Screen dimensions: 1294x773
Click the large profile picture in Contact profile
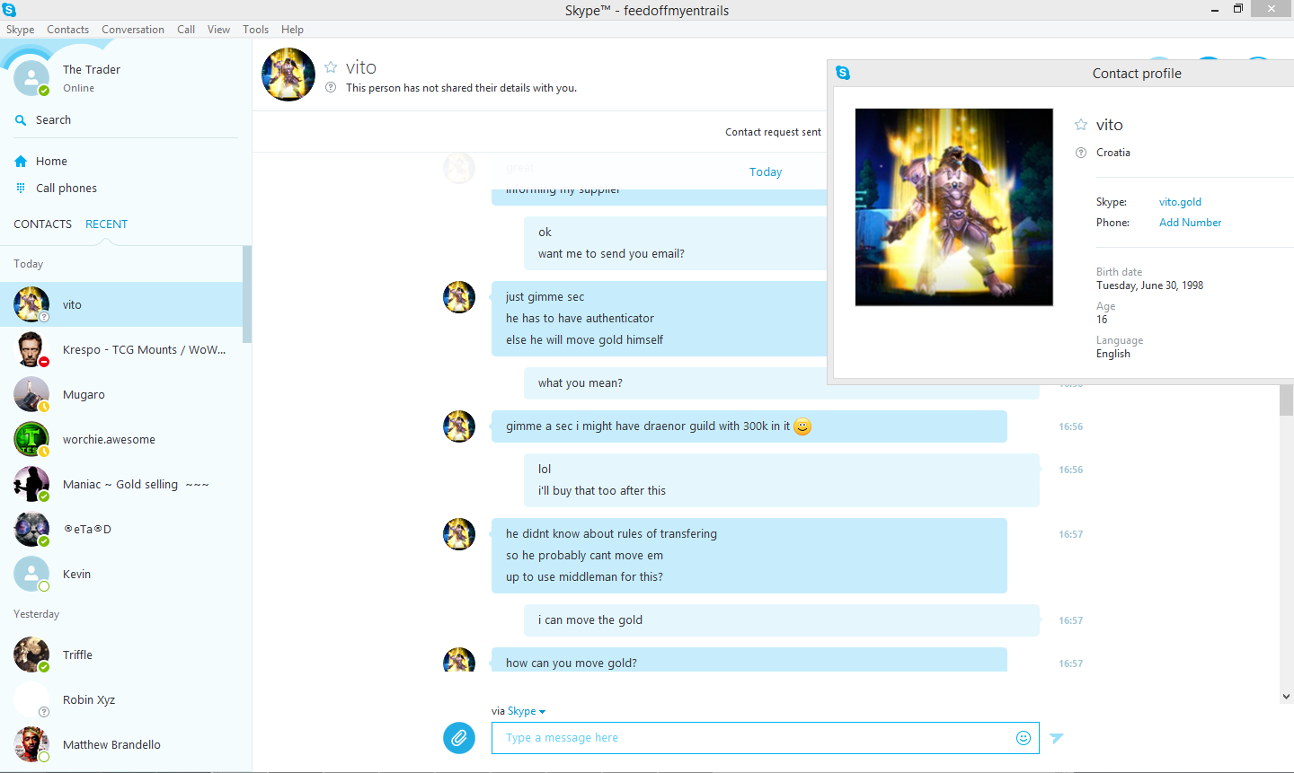click(954, 207)
